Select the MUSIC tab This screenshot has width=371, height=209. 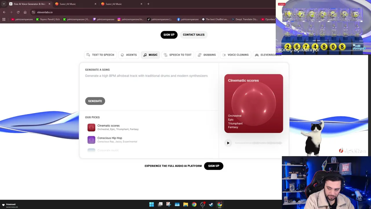[x=150, y=55]
